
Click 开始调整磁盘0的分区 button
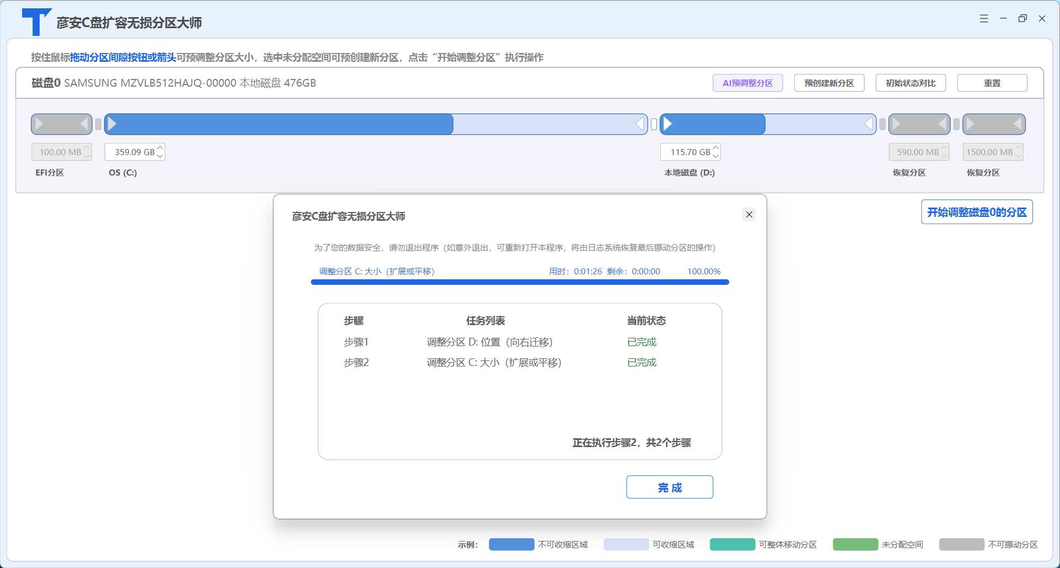pyautogui.click(x=977, y=212)
